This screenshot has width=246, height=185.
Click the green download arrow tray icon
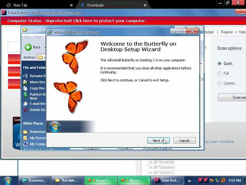point(217,180)
